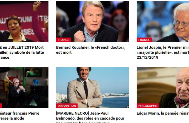
Task: Click 'des rôles en cascade pour' text
Action: click(x=101, y=118)
